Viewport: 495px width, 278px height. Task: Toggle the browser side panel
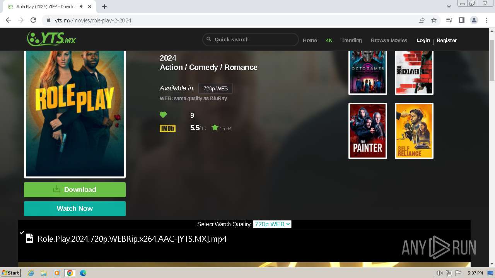click(461, 20)
